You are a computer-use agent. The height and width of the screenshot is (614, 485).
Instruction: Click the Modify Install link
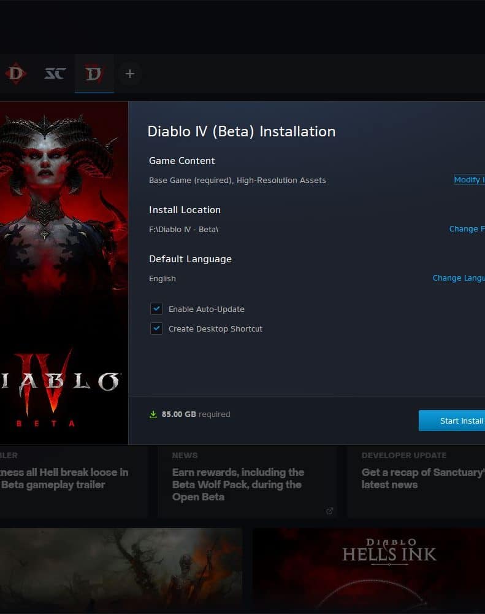click(x=469, y=180)
